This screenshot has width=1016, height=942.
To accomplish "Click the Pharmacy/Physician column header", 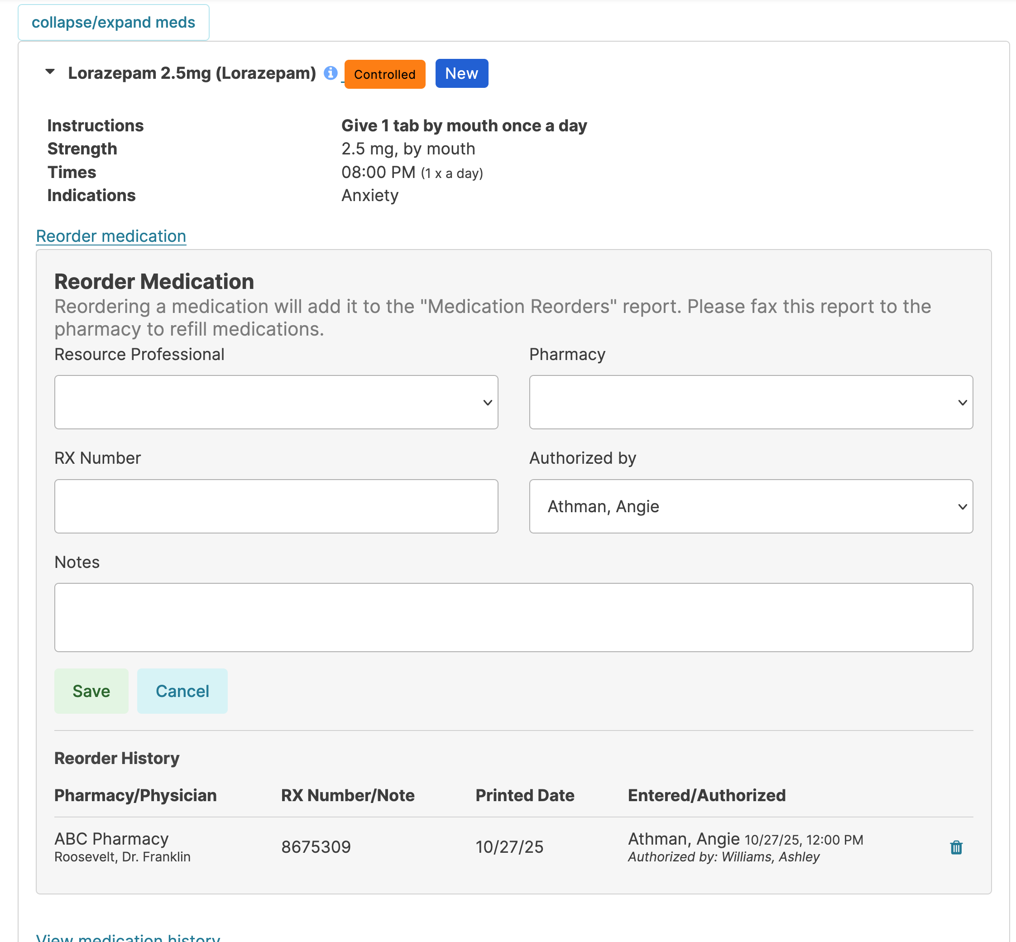I will tap(135, 795).
